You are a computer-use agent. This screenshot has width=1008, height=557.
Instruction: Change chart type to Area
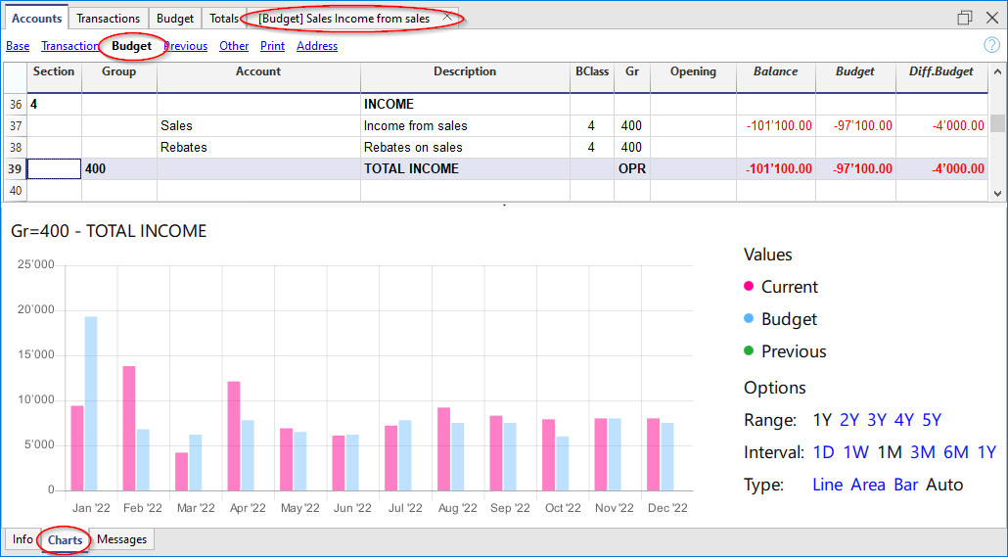click(868, 485)
